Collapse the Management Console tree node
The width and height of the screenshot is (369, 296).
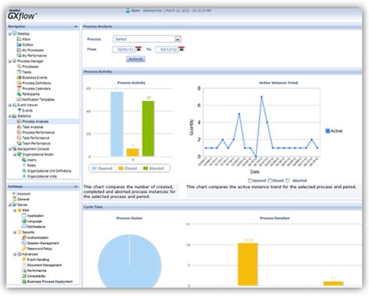[10, 149]
